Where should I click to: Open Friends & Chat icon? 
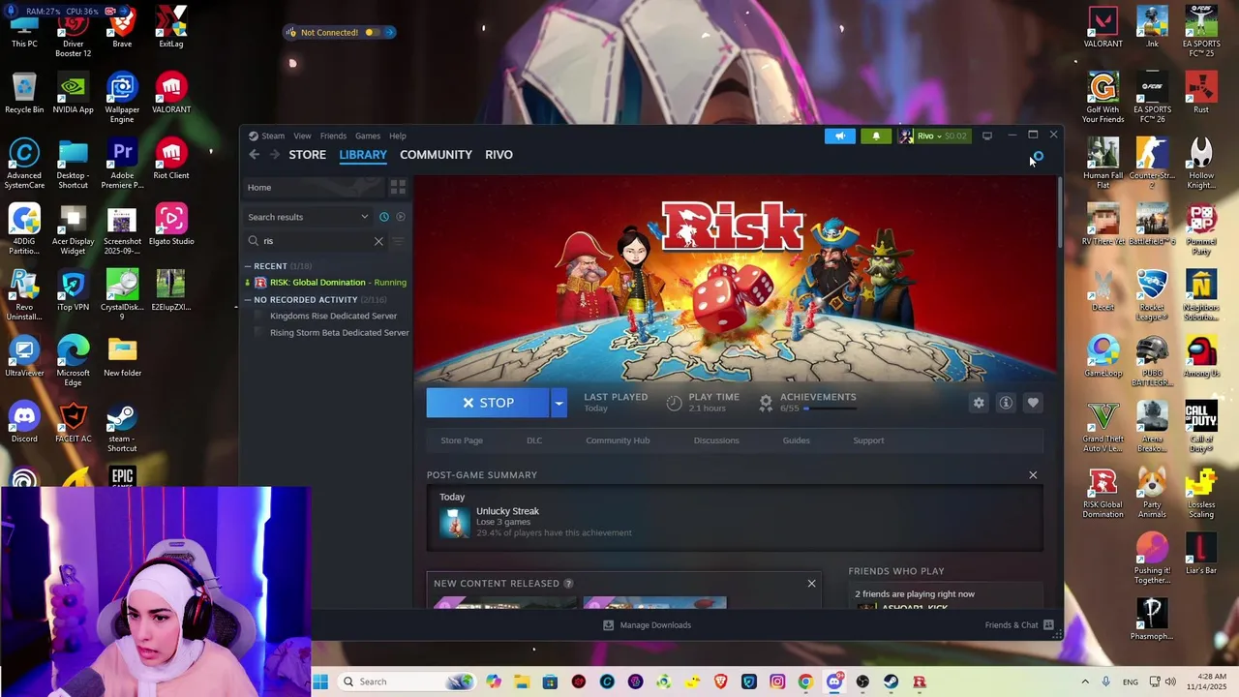[1048, 625]
